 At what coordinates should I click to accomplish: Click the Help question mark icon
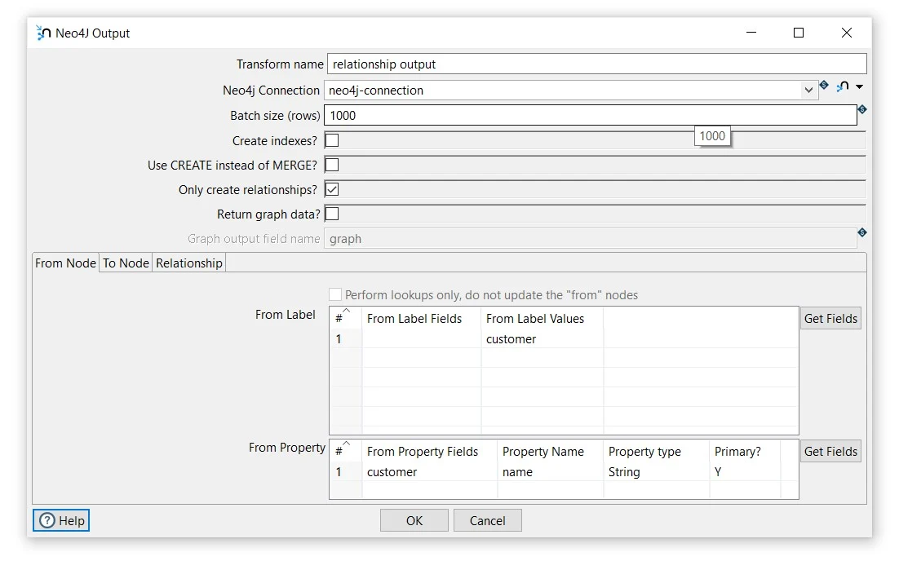click(47, 520)
